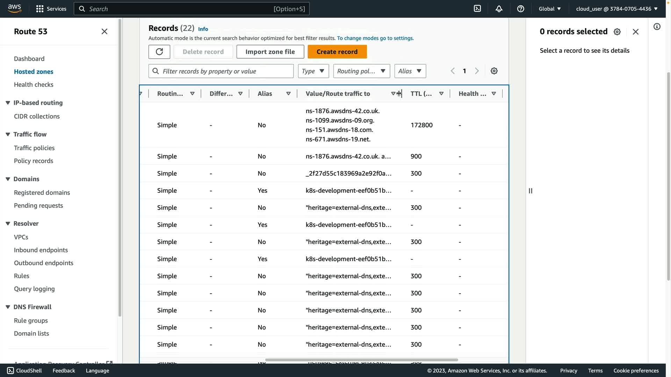Click the Import zone file button

270,52
